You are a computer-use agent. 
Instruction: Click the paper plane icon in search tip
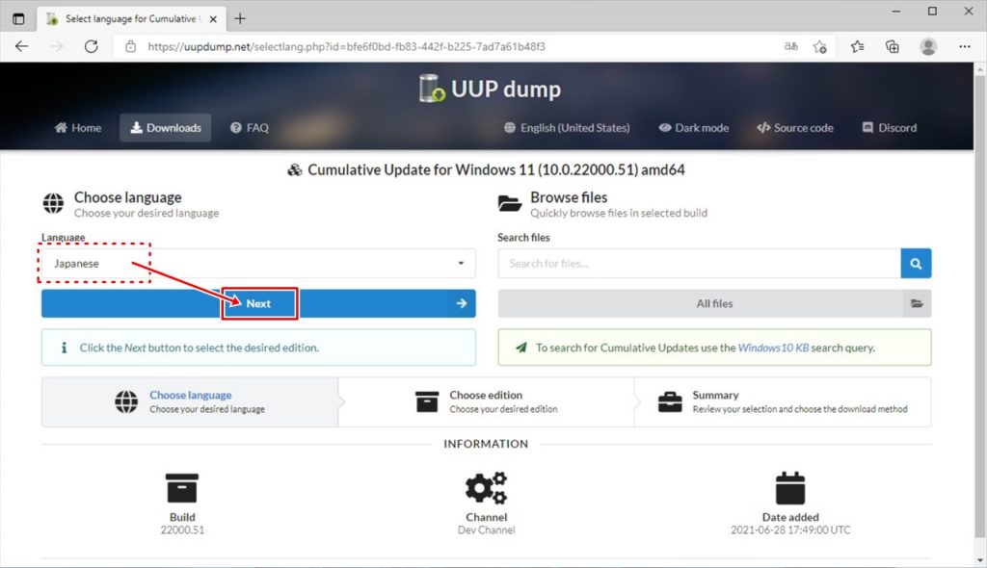pyautogui.click(x=520, y=348)
